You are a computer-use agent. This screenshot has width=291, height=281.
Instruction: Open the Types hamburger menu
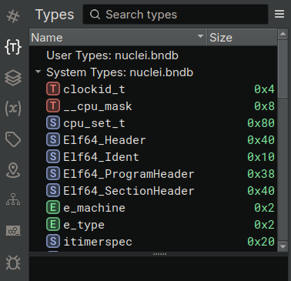pyautogui.click(x=279, y=14)
